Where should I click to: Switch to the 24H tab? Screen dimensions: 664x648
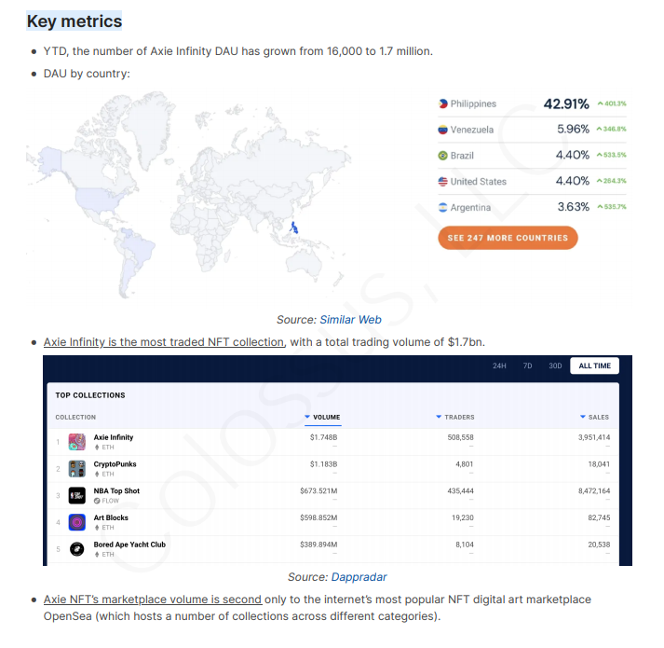[499, 365]
